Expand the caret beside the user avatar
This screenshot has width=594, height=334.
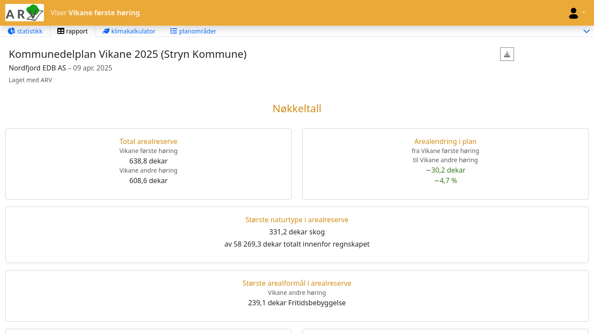click(x=584, y=12)
